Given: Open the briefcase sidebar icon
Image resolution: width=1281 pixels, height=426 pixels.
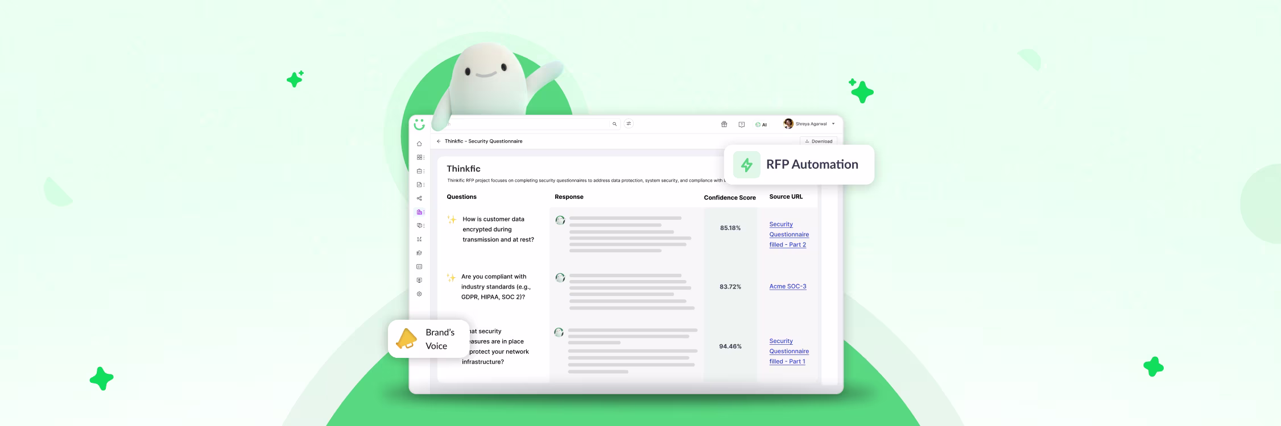Looking at the screenshot, I should click(420, 171).
